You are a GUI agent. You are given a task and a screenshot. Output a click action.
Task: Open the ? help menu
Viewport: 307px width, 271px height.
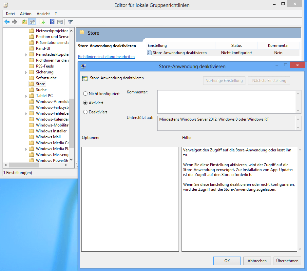coord(56,14)
